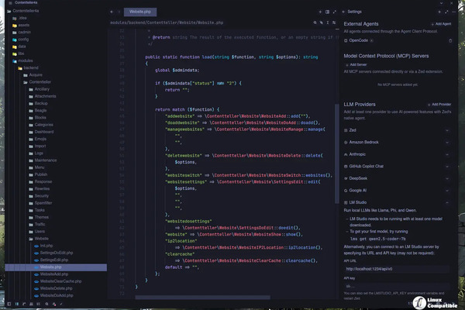Click the 'lms get qwen2.5-coder-7b' command text

pyautogui.click(x=378, y=239)
